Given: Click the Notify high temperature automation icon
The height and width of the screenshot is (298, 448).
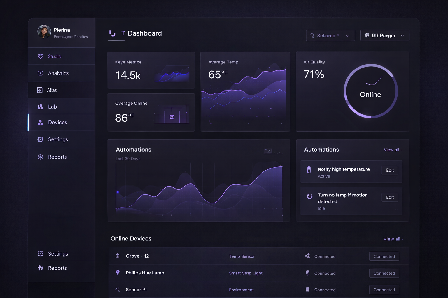Looking at the screenshot, I should pos(309,170).
